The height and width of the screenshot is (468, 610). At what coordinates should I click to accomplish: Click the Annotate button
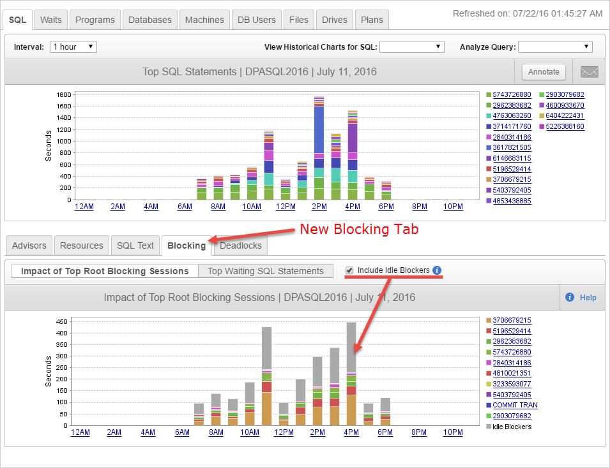(544, 72)
